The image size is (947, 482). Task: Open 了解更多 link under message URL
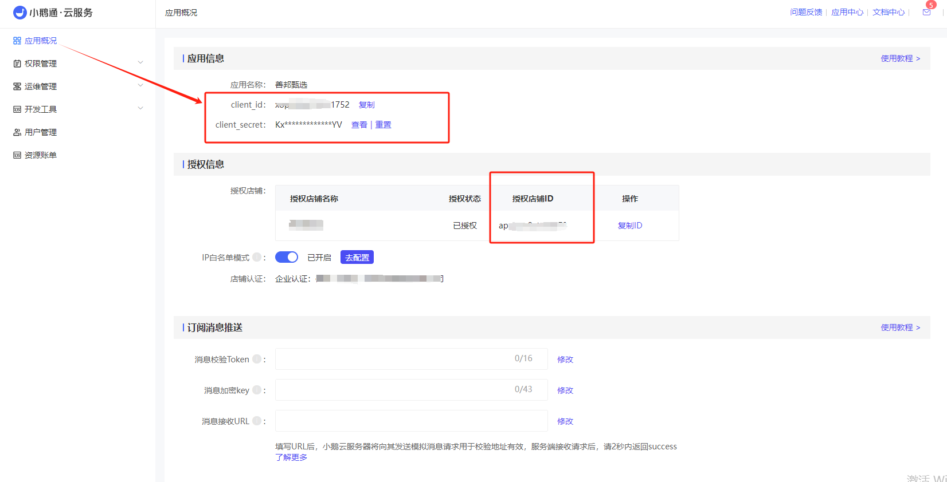point(291,457)
